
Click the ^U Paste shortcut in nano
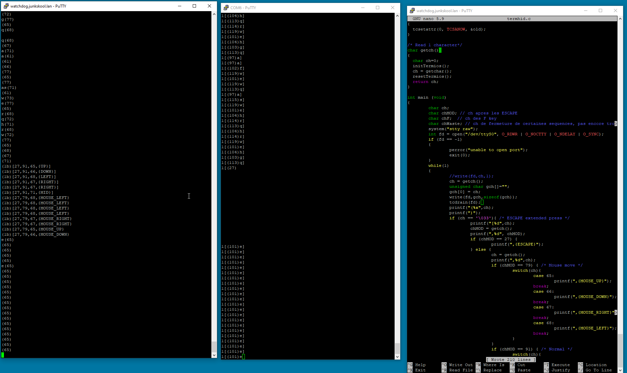520,370
